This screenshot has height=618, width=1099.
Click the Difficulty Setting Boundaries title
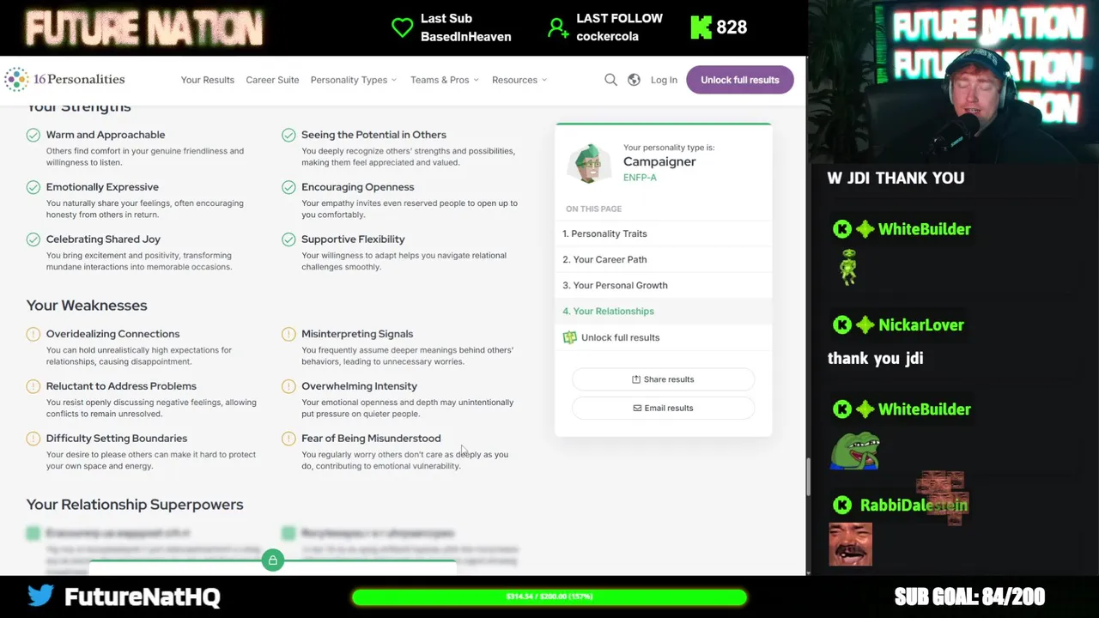pos(117,439)
